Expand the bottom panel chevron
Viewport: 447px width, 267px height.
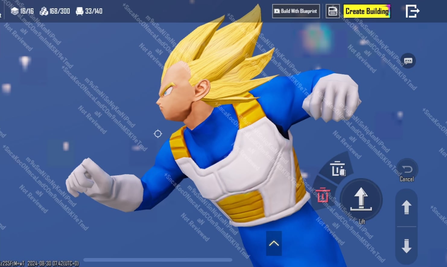[274, 243]
